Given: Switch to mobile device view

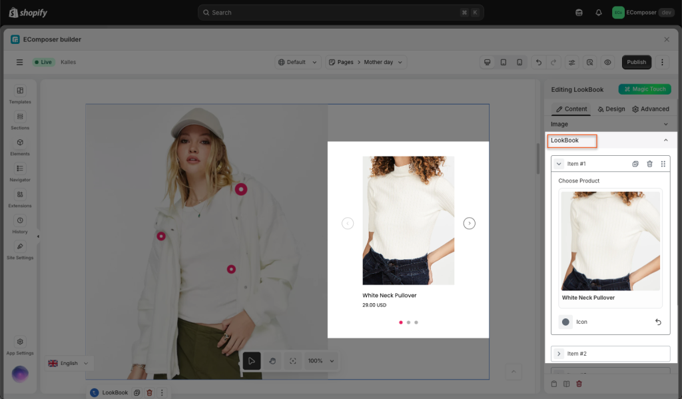Looking at the screenshot, I should point(519,62).
